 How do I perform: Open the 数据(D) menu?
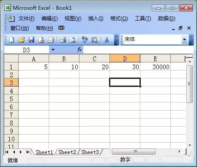(167, 19)
